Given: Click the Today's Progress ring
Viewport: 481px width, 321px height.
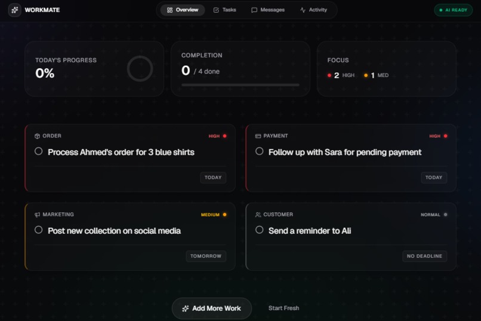Looking at the screenshot, I should tap(140, 69).
